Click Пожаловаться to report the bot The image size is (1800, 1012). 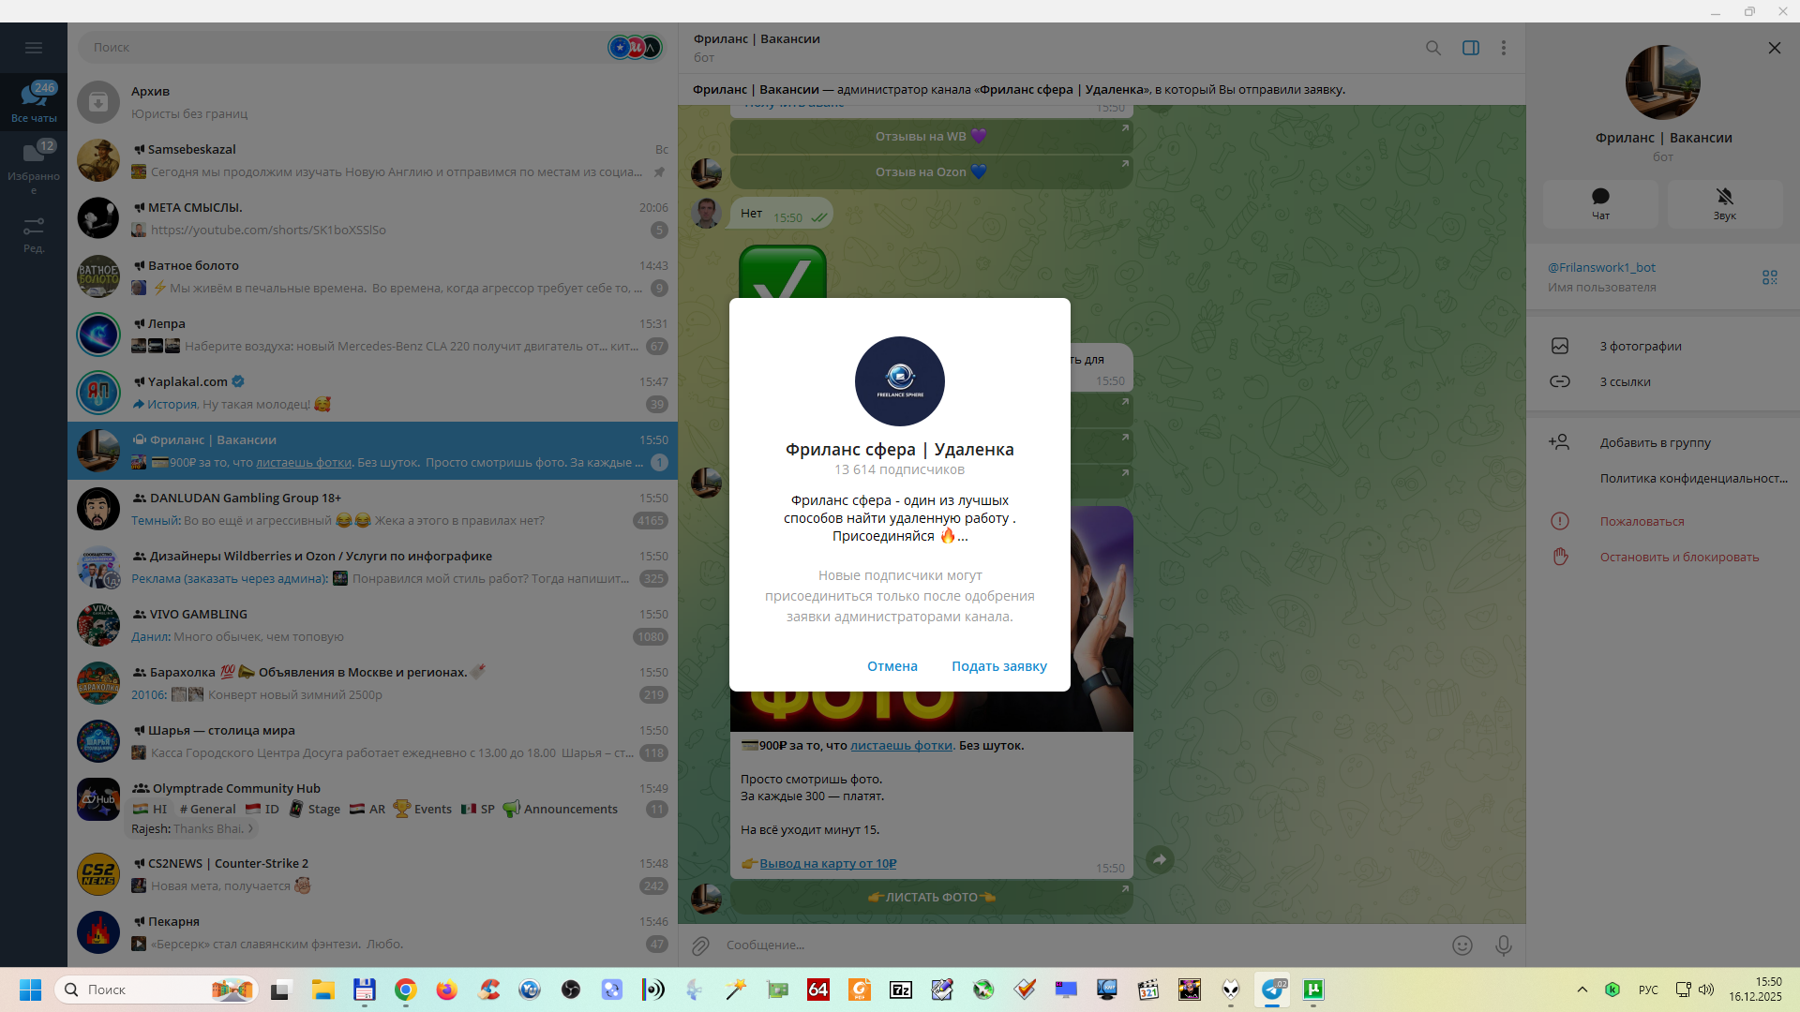coord(1642,521)
